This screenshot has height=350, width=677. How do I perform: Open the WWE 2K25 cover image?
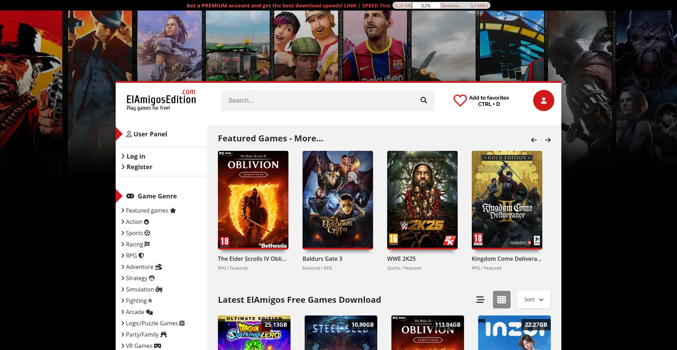click(x=422, y=200)
